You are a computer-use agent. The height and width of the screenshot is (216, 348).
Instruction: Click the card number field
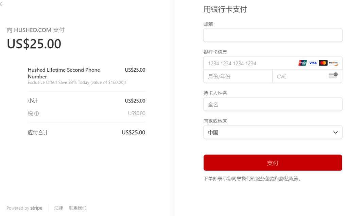pyautogui.click(x=250, y=63)
